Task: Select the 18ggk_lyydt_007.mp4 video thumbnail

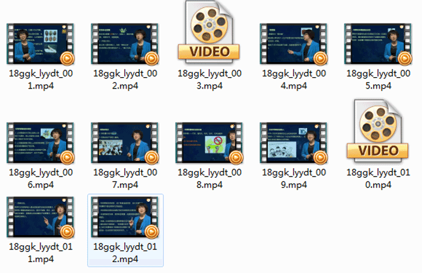Action: pos(125,143)
